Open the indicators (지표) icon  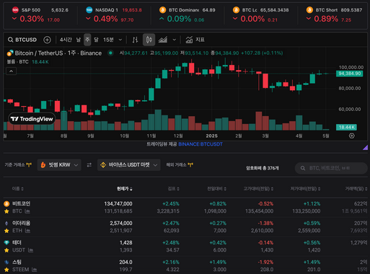pyautogui.click(x=189, y=40)
